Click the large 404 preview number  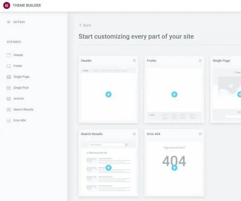coord(174,161)
